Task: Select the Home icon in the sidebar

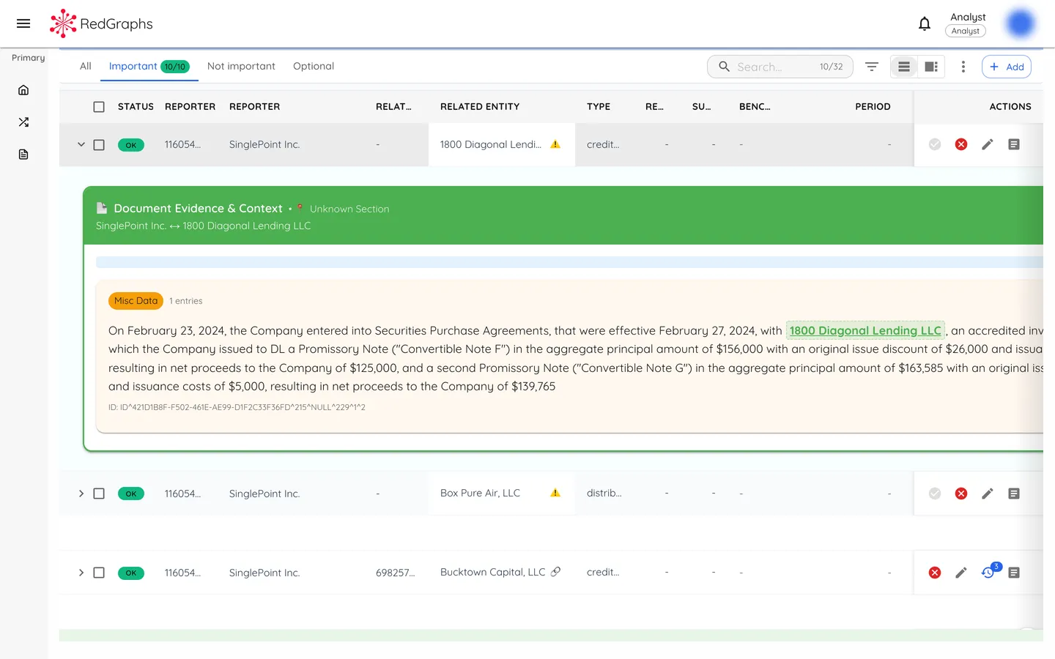Action: click(23, 89)
